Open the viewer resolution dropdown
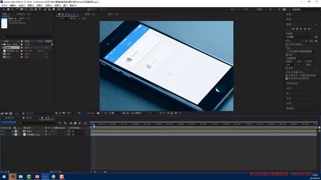 pyautogui.click(x=114, y=113)
